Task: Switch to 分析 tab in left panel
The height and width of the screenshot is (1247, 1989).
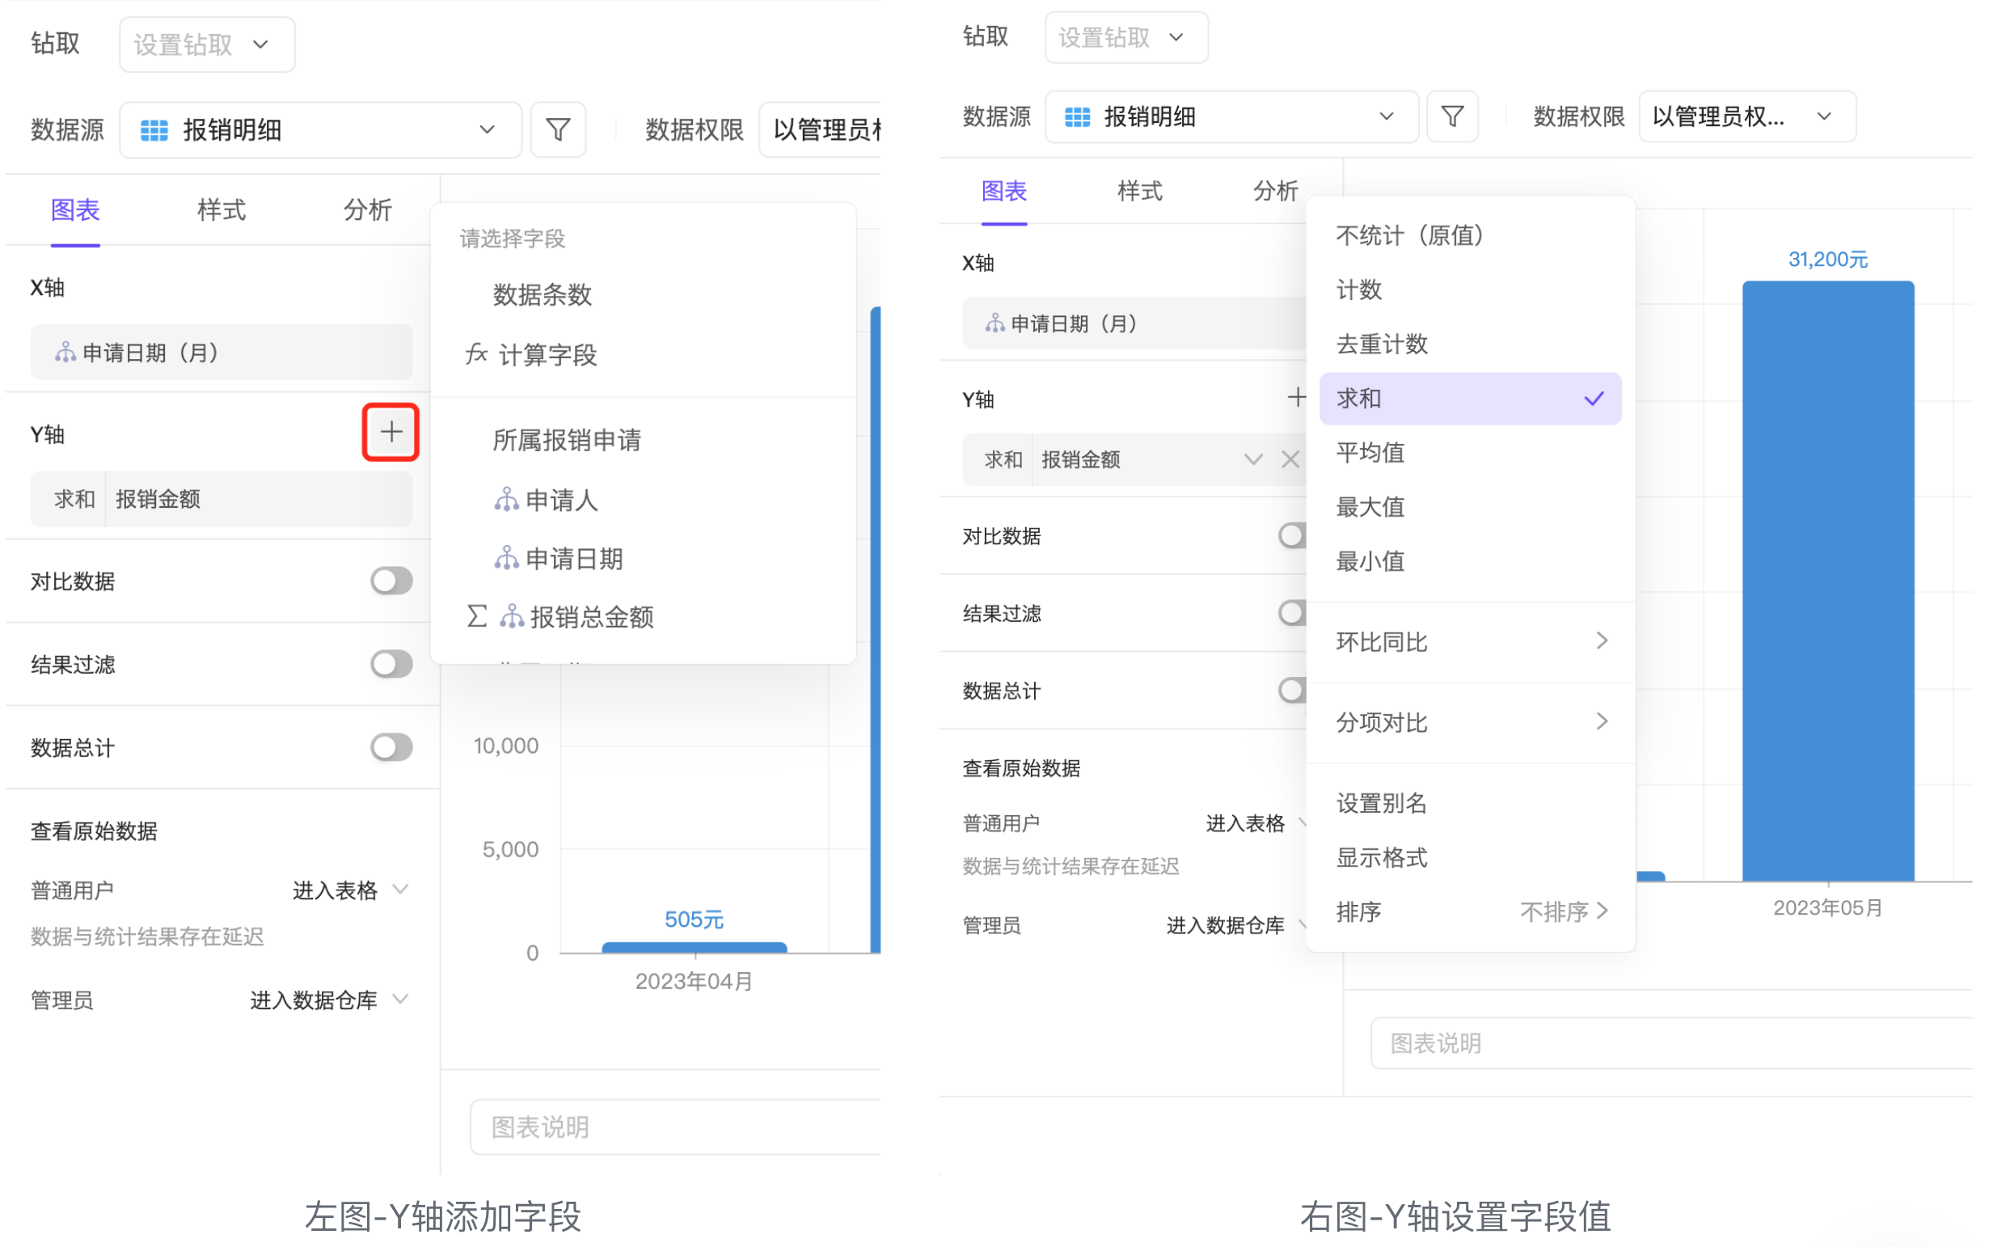Action: click(x=367, y=209)
